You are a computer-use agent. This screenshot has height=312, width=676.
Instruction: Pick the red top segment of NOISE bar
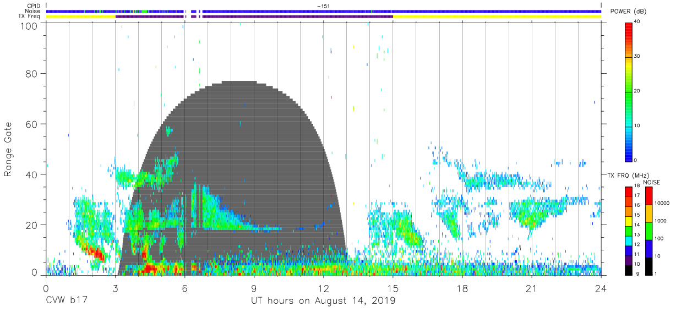point(649,195)
